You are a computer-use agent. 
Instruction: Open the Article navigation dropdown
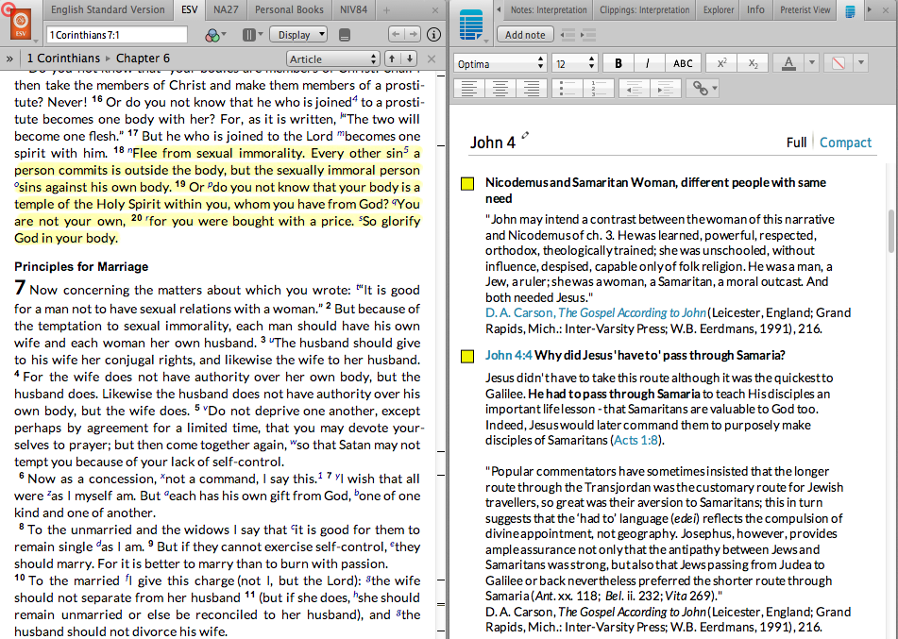coord(333,59)
